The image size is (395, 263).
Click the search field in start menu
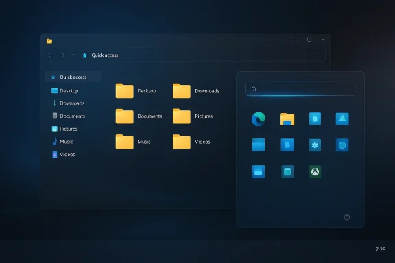300,89
